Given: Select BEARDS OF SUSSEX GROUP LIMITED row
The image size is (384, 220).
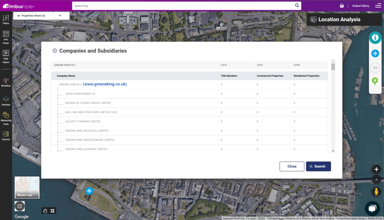Looking at the screenshot, I should tap(190, 103).
